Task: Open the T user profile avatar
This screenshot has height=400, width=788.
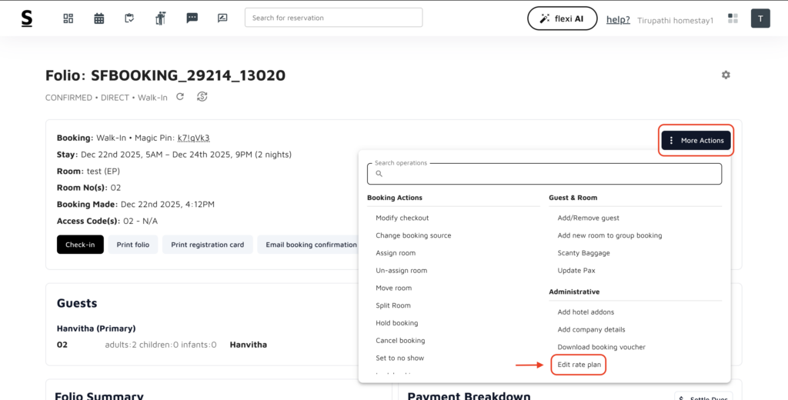Action: 760,18
